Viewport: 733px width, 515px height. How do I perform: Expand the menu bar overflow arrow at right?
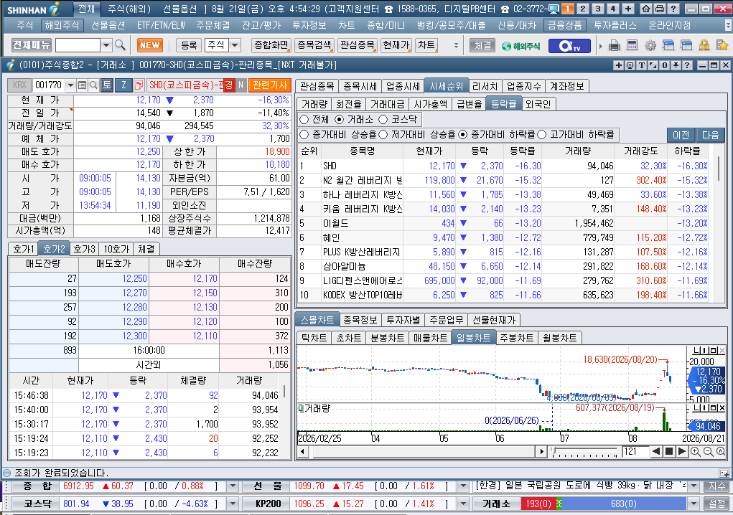pyautogui.click(x=728, y=25)
